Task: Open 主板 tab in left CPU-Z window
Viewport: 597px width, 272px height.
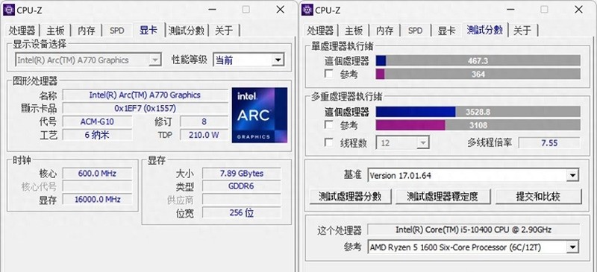Action: tap(55, 31)
